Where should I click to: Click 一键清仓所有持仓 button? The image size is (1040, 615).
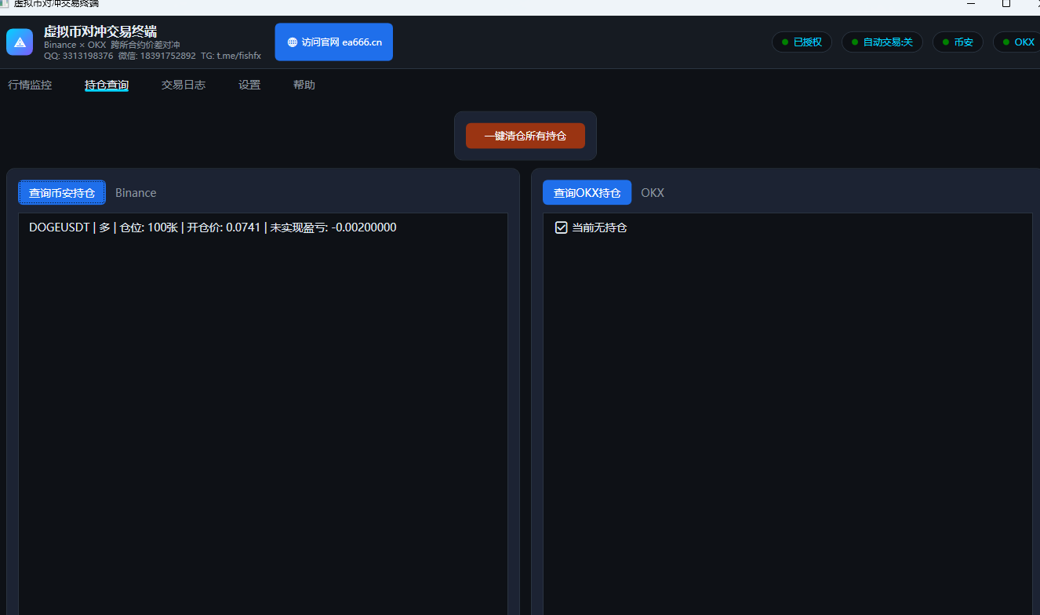[x=525, y=136]
